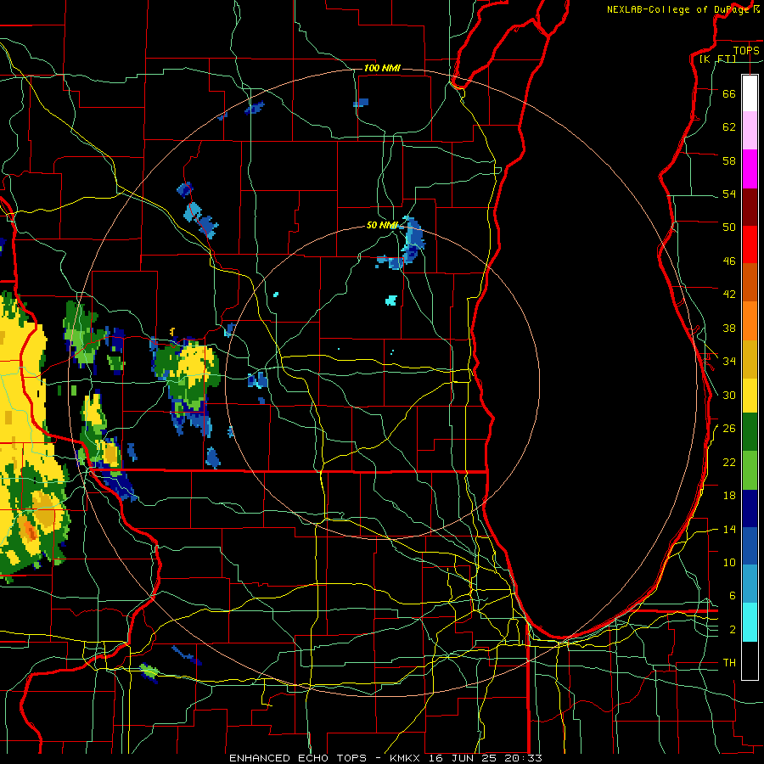764x764 pixels.
Task: Select the maroon legend swatch
Action: 750,208
